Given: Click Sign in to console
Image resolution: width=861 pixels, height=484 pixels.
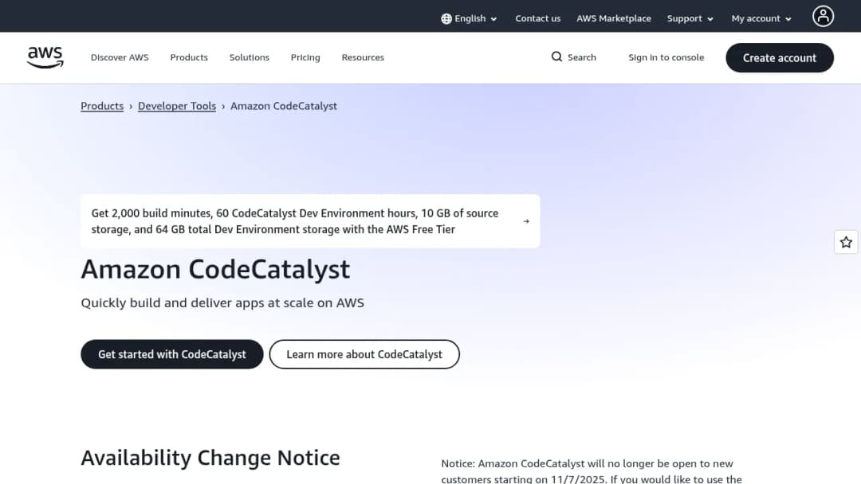Looking at the screenshot, I should [x=666, y=57].
